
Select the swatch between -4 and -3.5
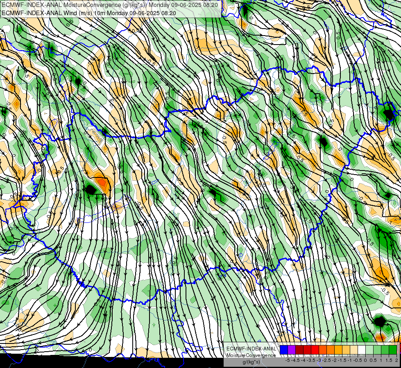(307, 350)
